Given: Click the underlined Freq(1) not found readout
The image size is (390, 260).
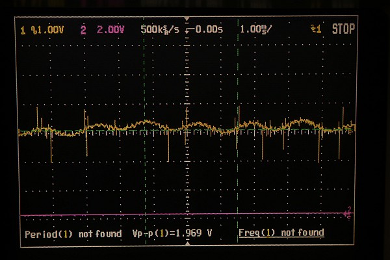Looking at the screenshot, I should [281, 233].
